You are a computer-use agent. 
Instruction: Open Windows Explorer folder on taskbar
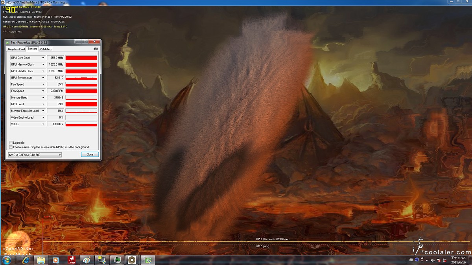tap(41, 260)
